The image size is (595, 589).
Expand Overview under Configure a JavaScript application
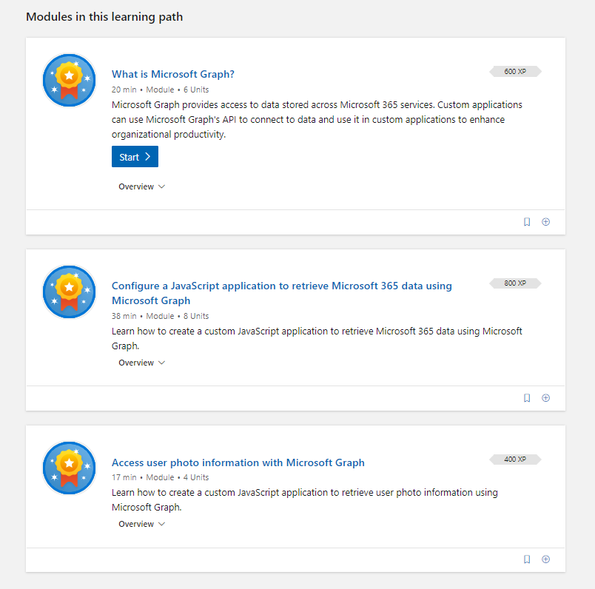click(x=141, y=363)
